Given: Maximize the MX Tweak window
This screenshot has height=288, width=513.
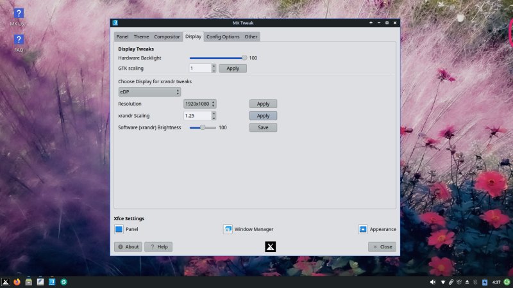Looking at the screenshot, I should [x=387, y=23].
